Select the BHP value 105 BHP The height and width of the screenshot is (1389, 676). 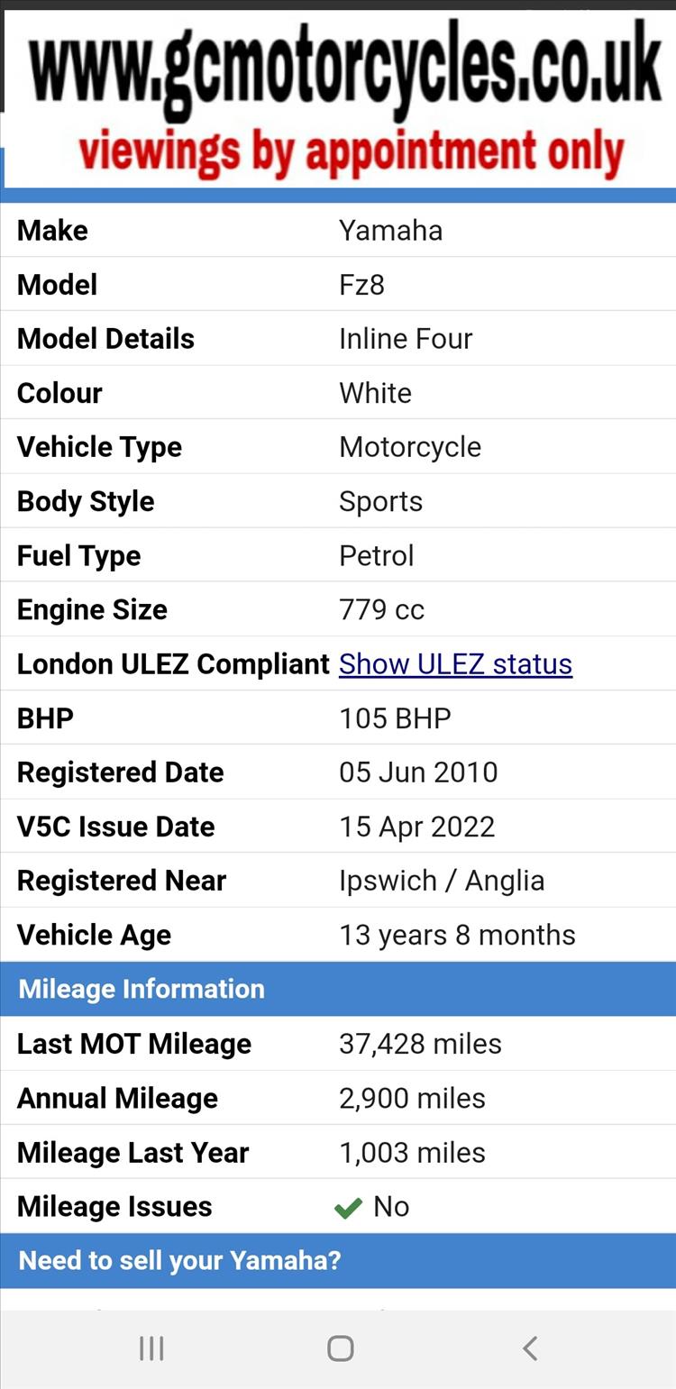(395, 718)
